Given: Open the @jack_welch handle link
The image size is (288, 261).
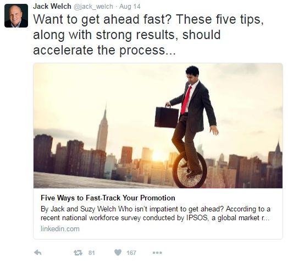Looking at the screenshot, I should coord(93,7).
